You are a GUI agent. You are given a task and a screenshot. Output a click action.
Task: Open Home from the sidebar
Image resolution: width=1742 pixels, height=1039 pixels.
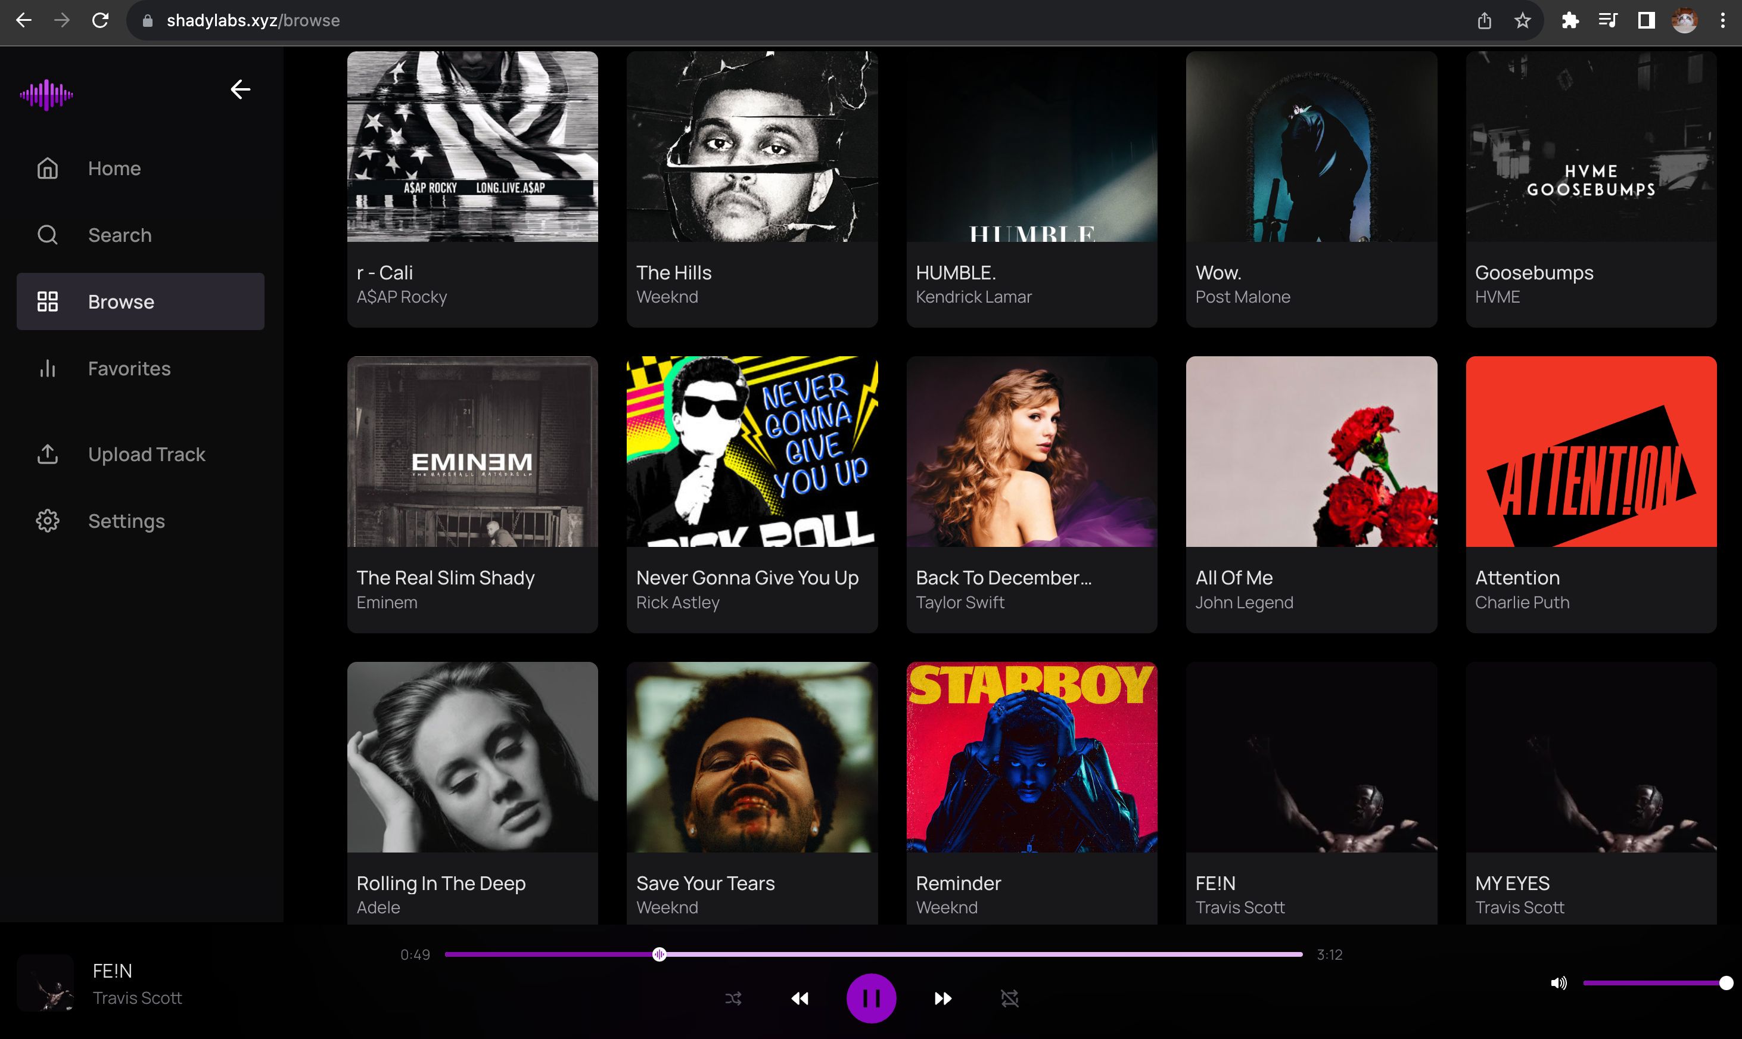click(x=114, y=168)
